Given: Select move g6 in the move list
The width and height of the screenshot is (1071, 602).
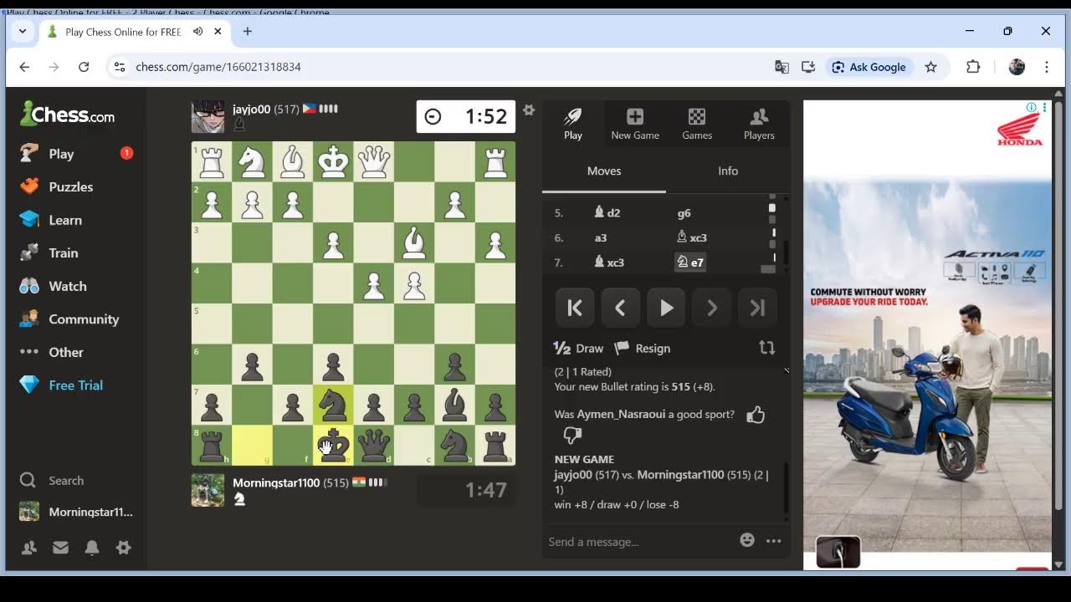Looking at the screenshot, I should (684, 212).
